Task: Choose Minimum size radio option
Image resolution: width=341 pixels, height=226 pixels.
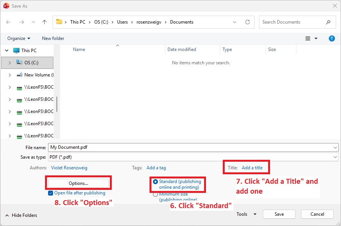Action: (x=155, y=194)
